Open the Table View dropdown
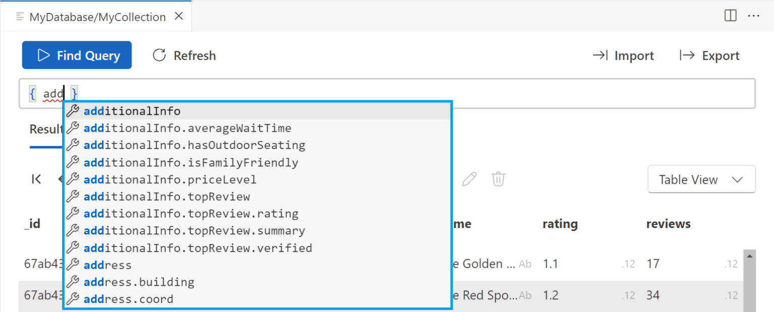The image size is (774, 312). (701, 180)
